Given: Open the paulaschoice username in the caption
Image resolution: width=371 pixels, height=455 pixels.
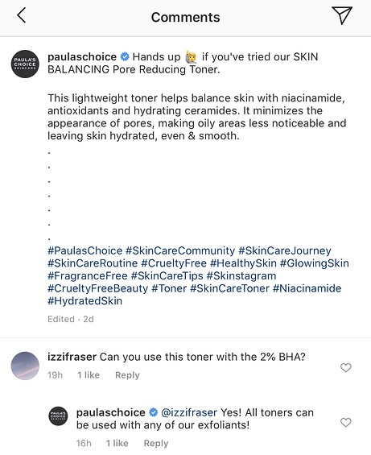Looking at the screenshot, I should point(82,56).
